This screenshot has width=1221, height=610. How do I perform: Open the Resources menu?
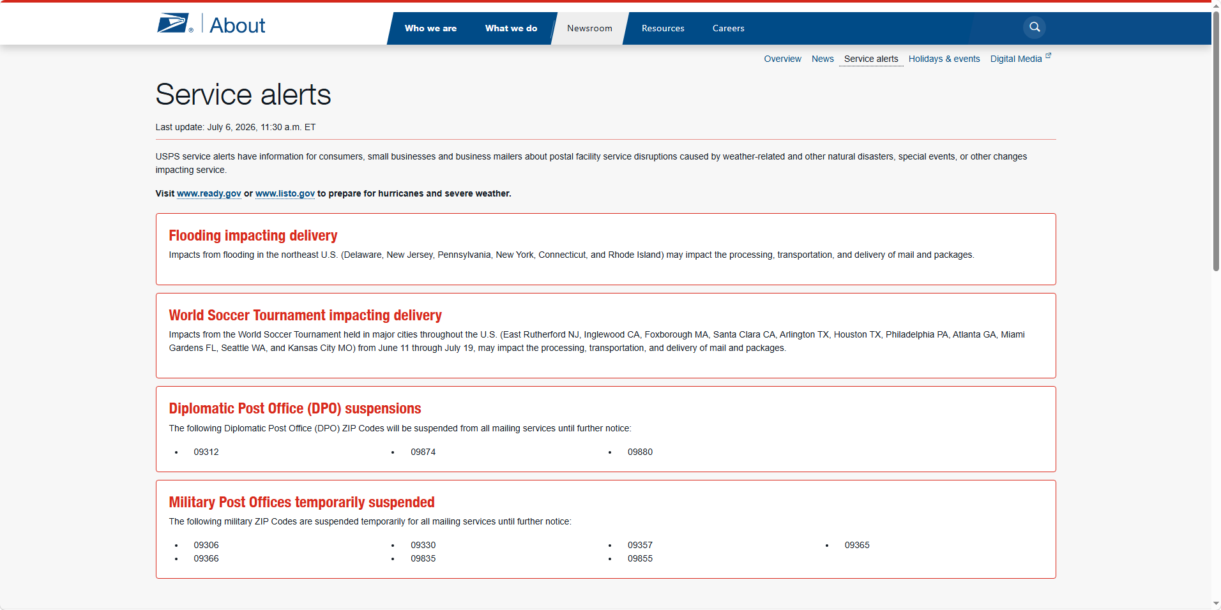pyautogui.click(x=663, y=28)
